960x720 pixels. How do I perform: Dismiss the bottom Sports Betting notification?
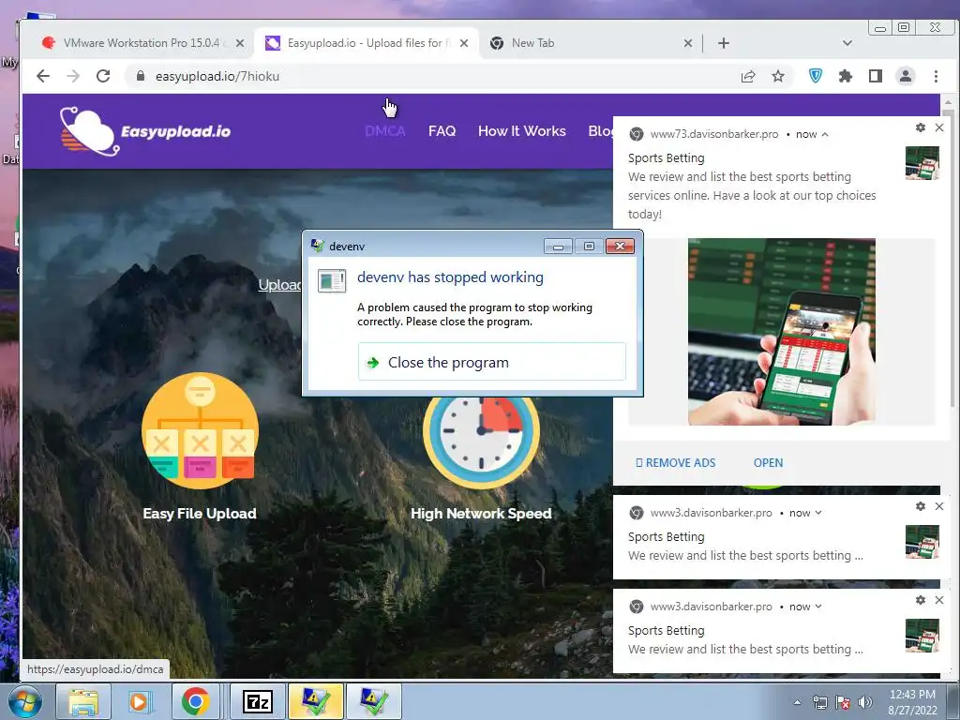[x=939, y=600]
